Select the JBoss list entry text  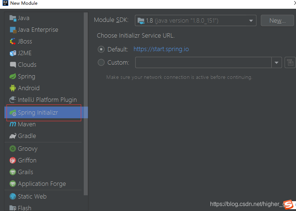(25, 42)
